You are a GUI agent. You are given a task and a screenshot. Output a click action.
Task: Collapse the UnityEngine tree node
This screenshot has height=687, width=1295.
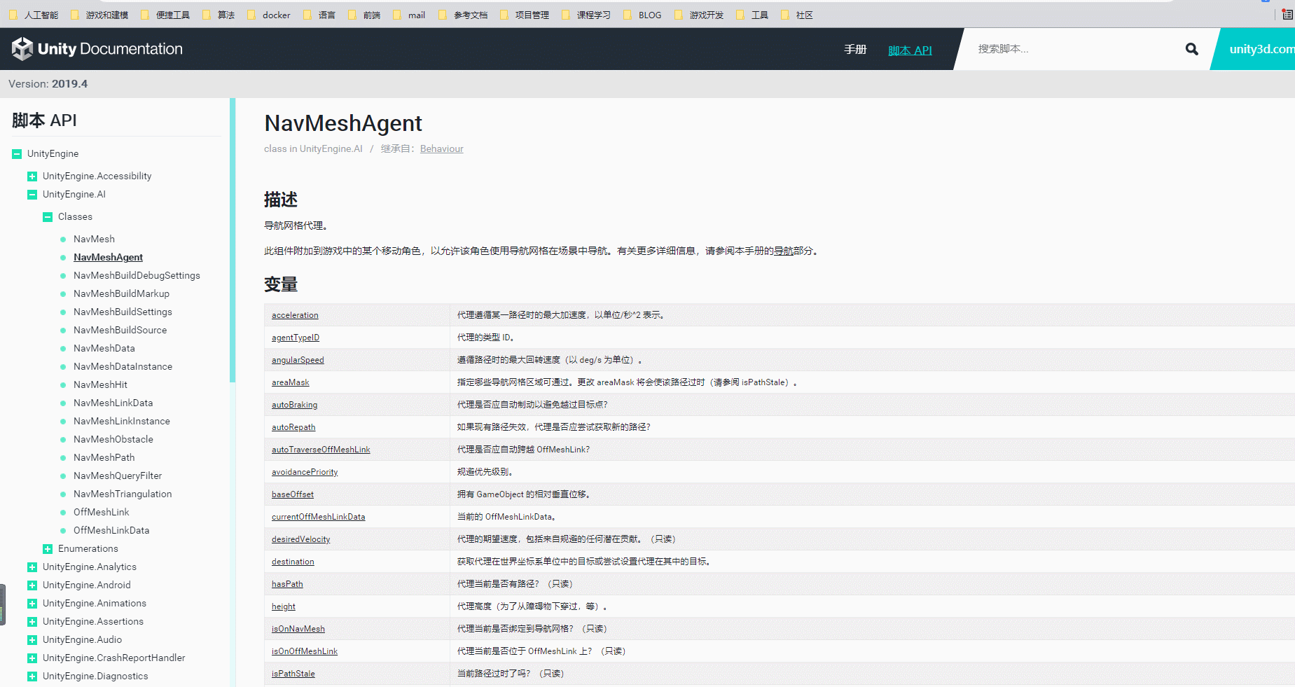[x=17, y=154]
